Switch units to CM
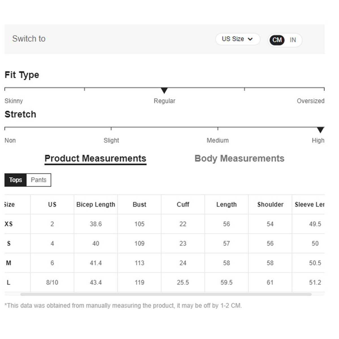This screenshot has width=339, height=339. [277, 40]
